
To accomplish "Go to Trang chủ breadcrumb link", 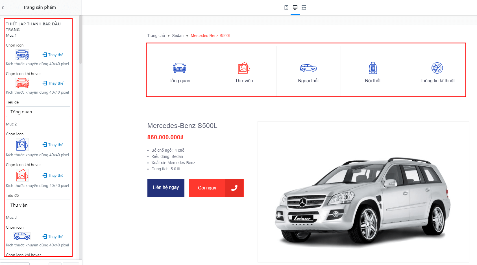I will click(x=156, y=36).
